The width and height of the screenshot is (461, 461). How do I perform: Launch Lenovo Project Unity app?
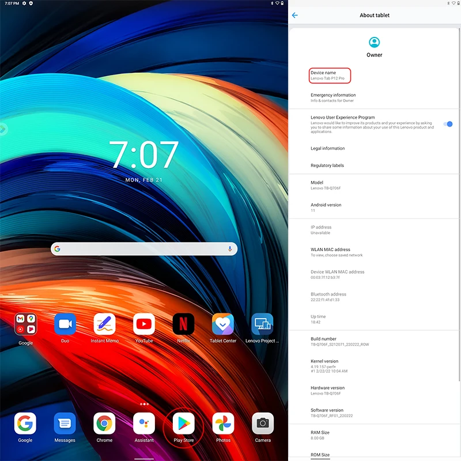262,324
